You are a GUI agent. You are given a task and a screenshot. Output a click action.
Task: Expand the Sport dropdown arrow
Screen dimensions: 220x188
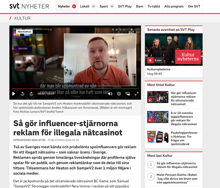112,6
